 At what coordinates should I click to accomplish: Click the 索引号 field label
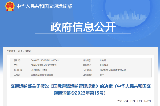[x=18, y=60]
